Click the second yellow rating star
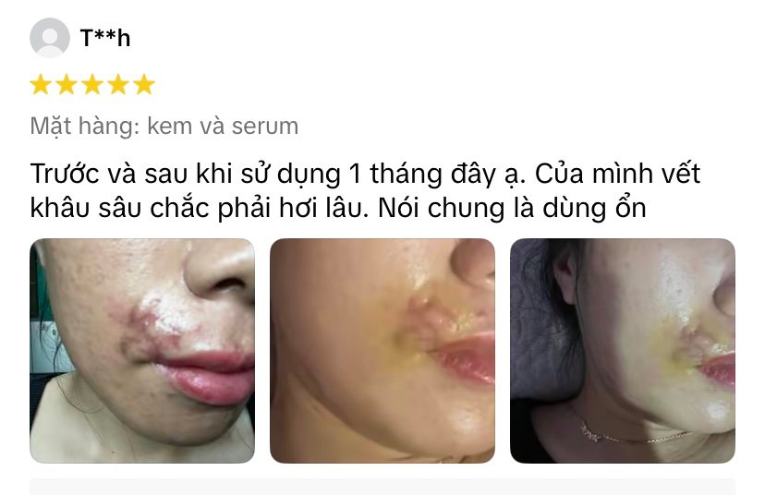This screenshot has height=495, width=765. [x=67, y=85]
